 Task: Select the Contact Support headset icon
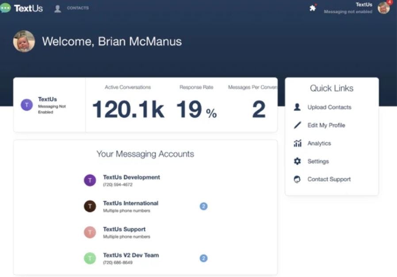pyautogui.click(x=298, y=179)
